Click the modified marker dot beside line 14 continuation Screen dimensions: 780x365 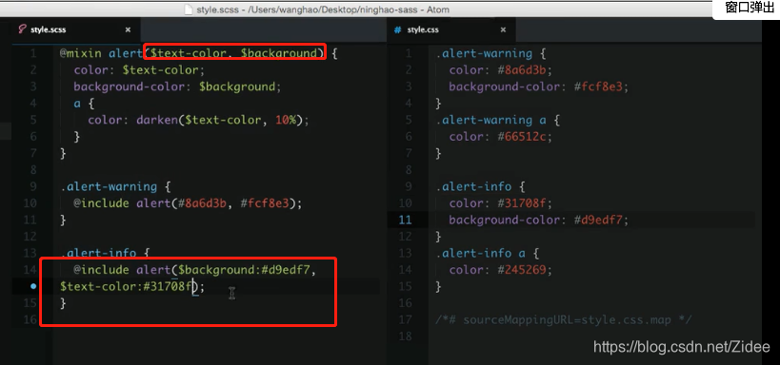(33, 286)
